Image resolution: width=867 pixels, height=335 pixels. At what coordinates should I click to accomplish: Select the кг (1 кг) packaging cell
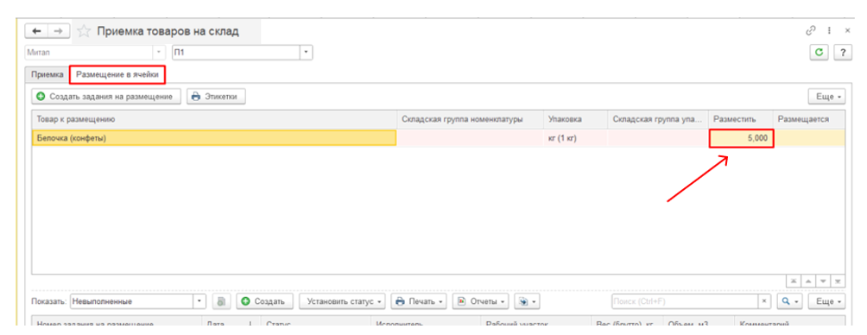(x=575, y=138)
